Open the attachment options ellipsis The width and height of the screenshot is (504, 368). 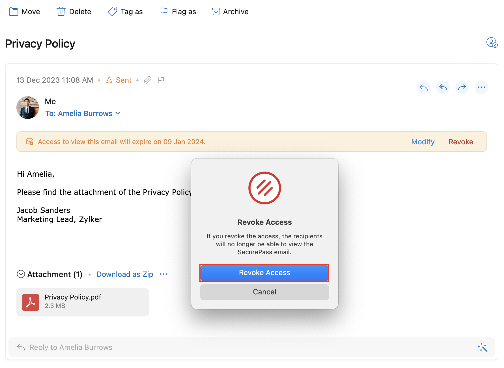point(164,274)
